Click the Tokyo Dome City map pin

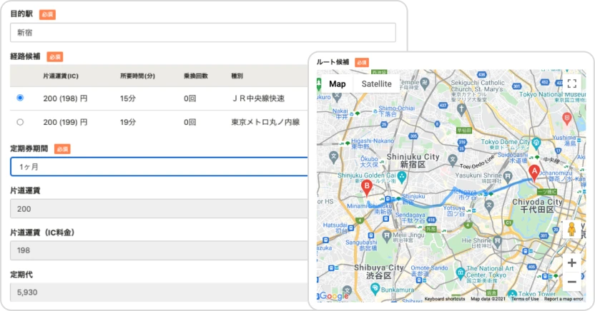536,143
